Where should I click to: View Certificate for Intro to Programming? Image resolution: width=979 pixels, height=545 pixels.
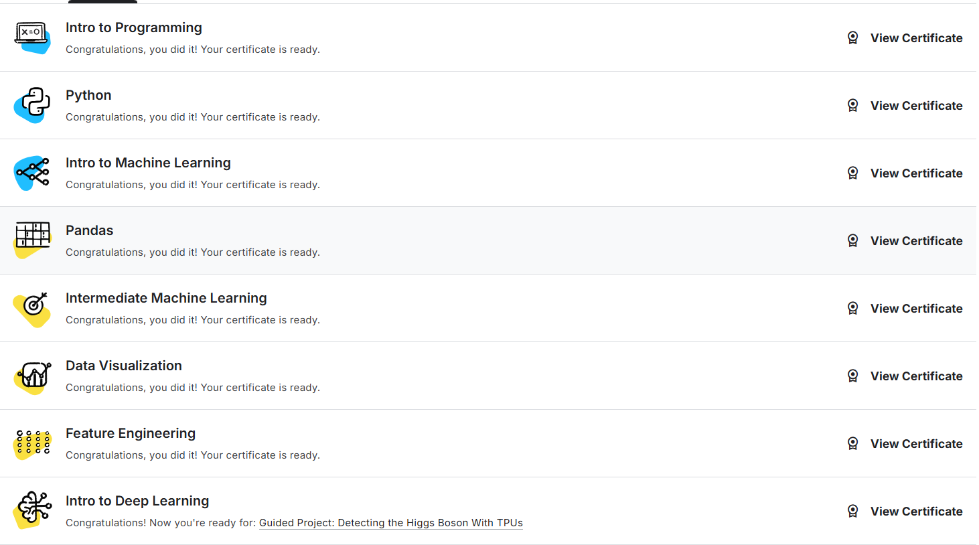(x=916, y=38)
